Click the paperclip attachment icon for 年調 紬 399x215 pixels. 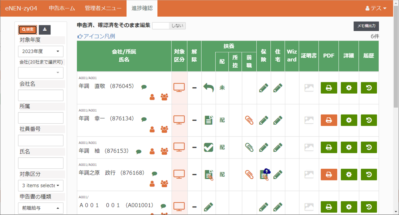coord(249,147)
